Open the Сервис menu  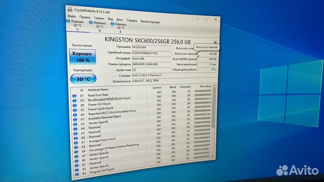pyautogui.click(x=99, y=18)
